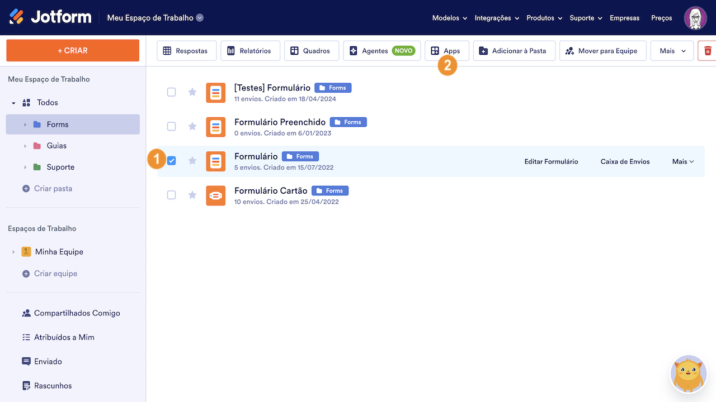Click the Apps toolbar icon

click(446, 50)
